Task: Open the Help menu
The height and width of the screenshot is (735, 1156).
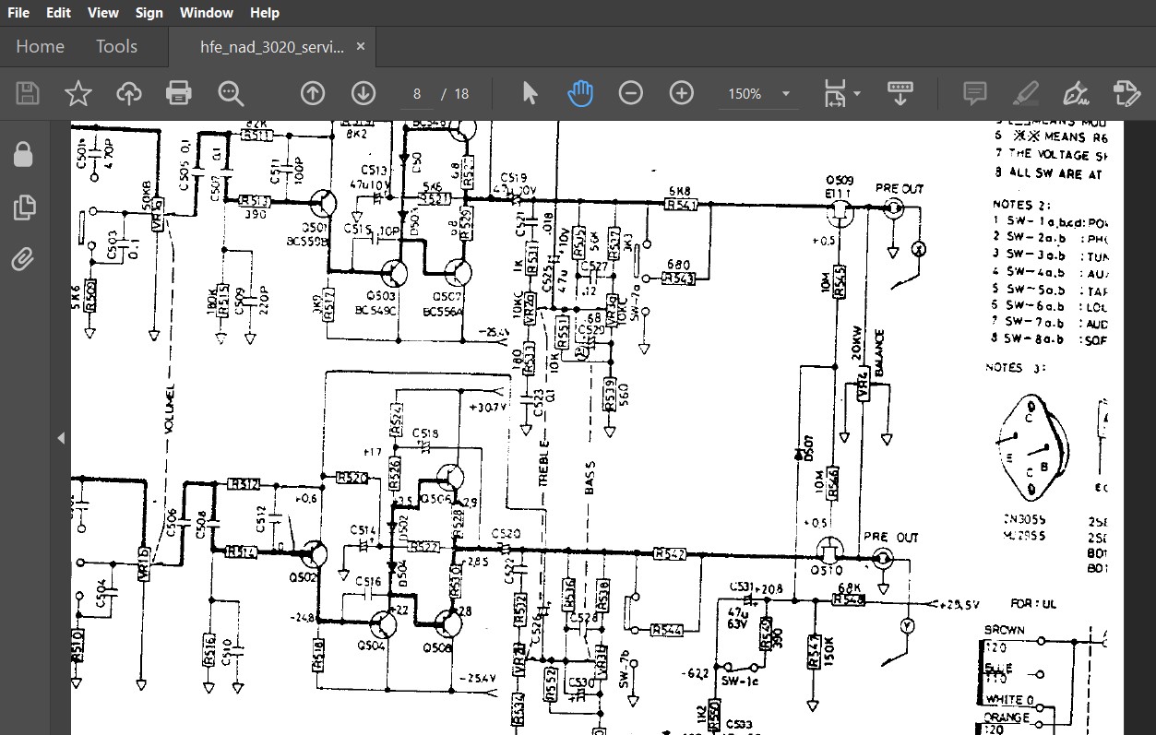Action: pos(265,13)
